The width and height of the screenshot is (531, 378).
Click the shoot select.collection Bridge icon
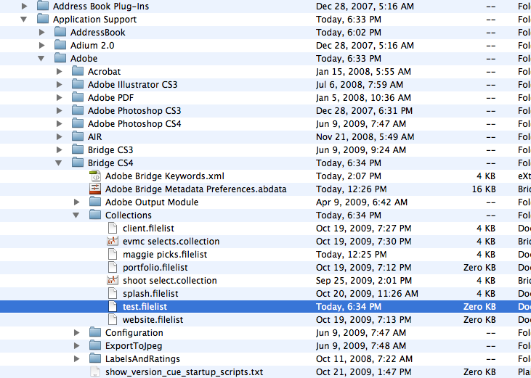[x=113, y=280]
